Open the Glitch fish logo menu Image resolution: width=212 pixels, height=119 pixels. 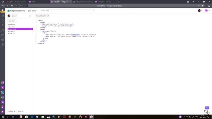pyautogui.click(x=207, y=11)
